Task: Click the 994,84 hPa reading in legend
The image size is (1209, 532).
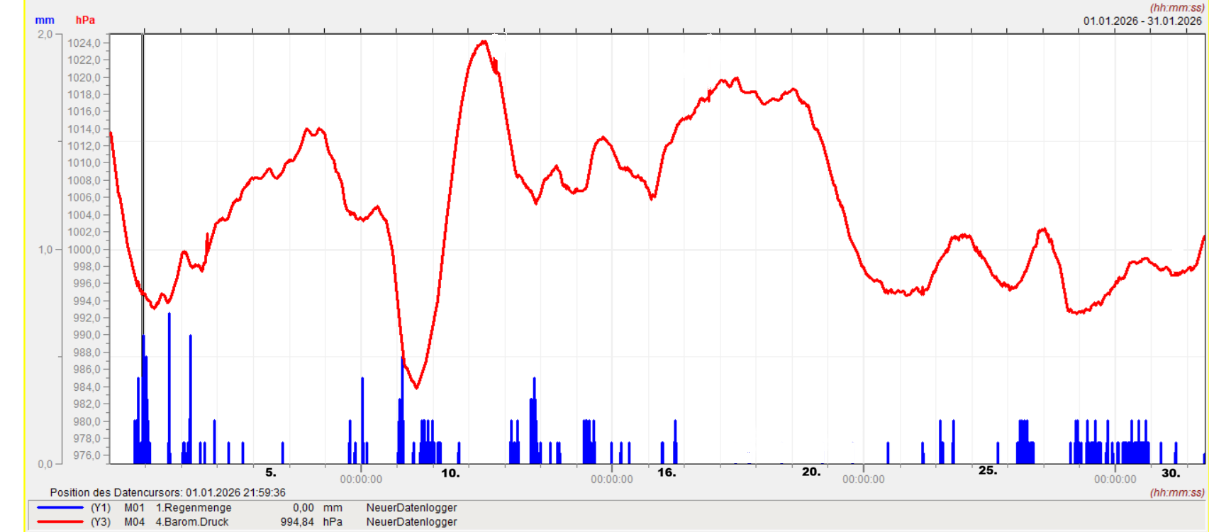Action: click(x=297, y=522)
